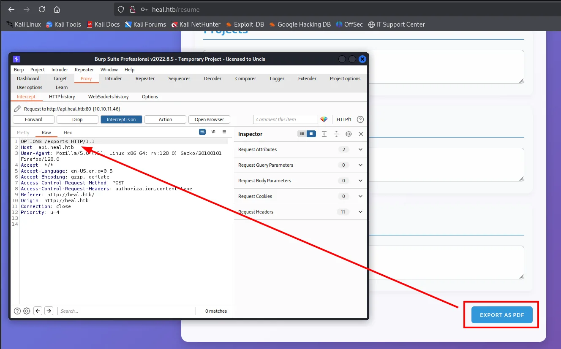
Task: Click the saved password key icon
Action: [x=144, y=9]
